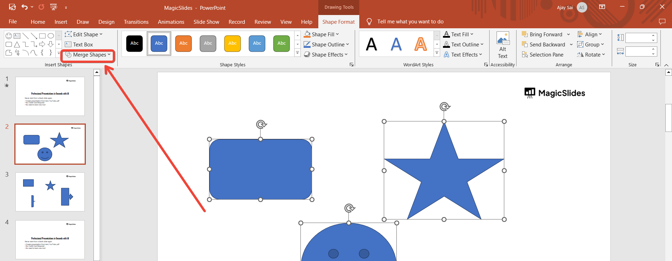Screen dimensions: 672x261
Task: Open the Shape Outline dropdown
Action: point(326,45)
